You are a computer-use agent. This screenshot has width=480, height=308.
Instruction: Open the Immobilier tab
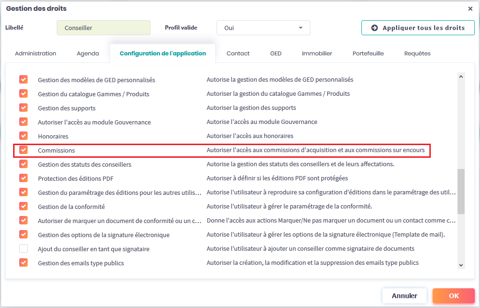click(317, 54)
